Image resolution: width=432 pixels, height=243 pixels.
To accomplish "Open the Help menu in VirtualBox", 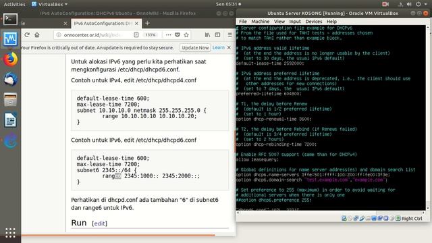I will point(331,22).
